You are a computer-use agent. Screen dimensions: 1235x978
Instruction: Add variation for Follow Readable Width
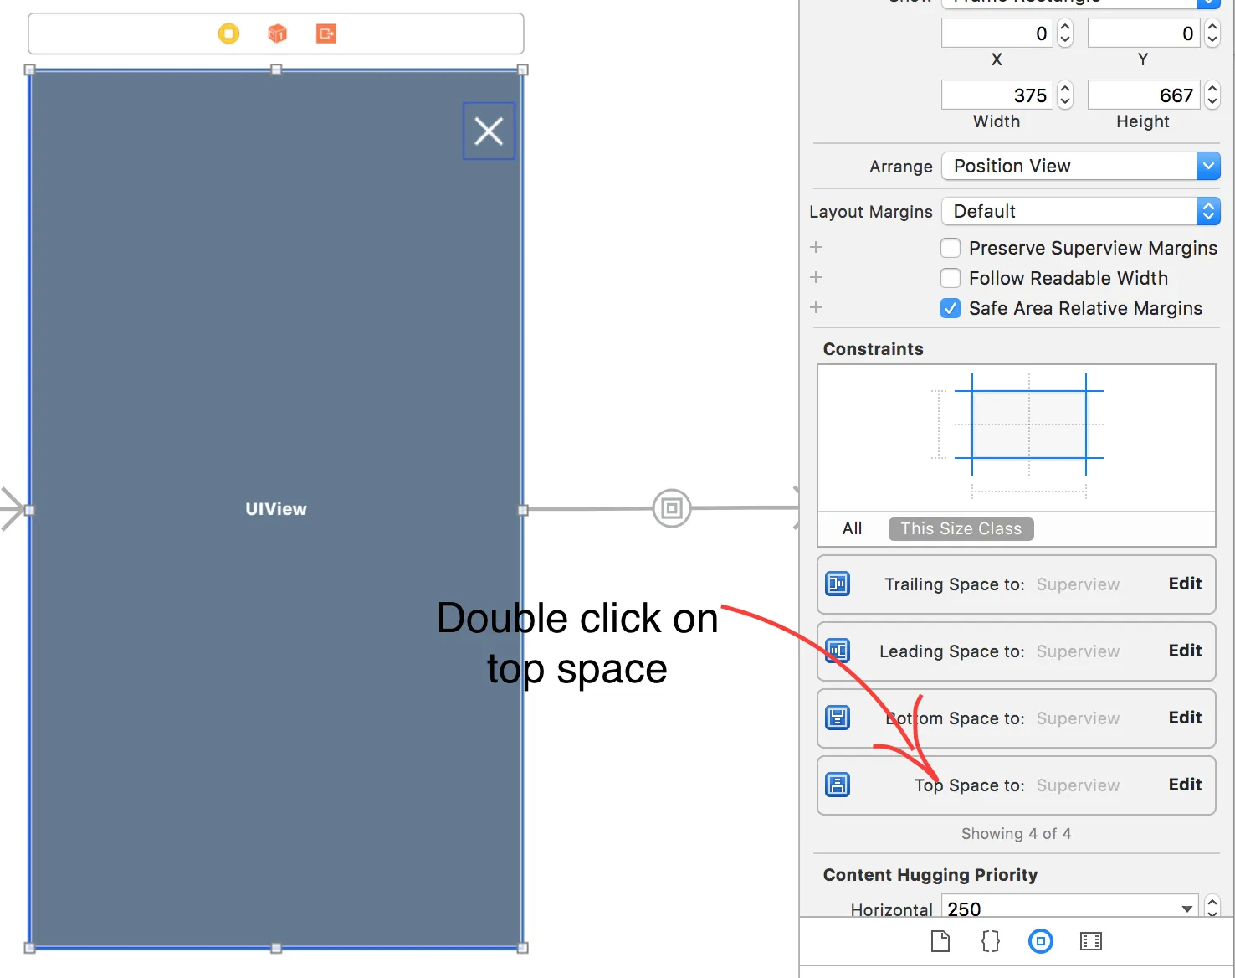coord(816,277)
